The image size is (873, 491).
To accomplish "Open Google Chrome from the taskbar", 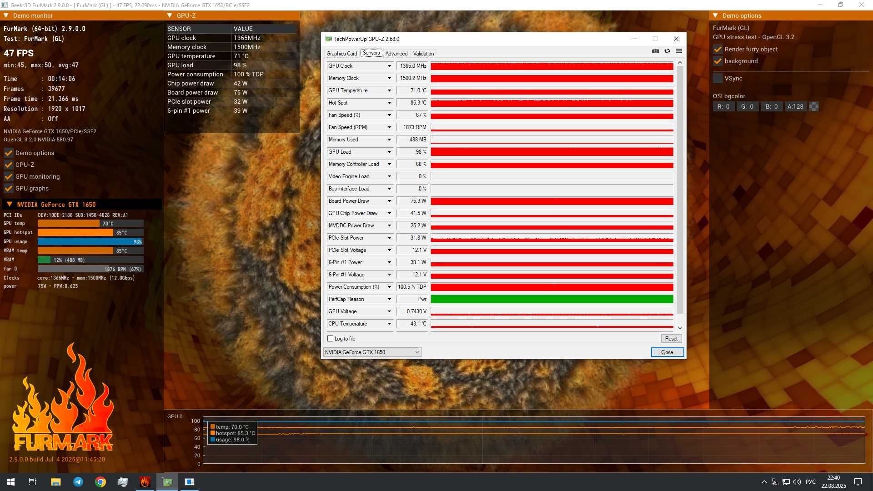I will click(100, 482).
